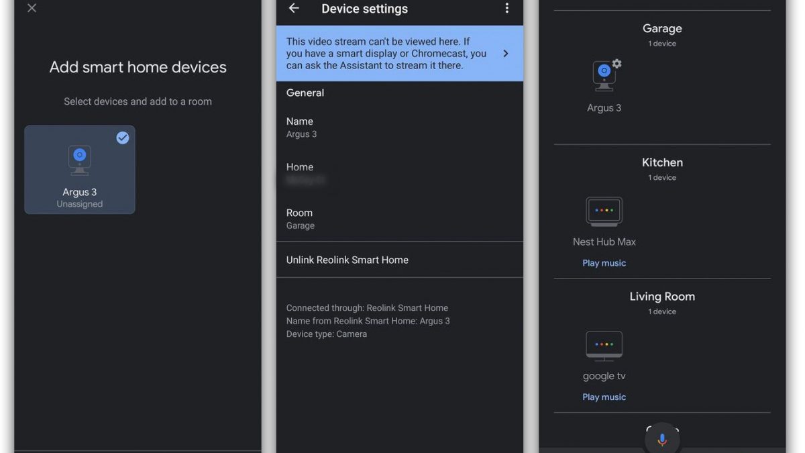This screenshot has height=453, width=805.
Task: Open settings gear on Garage camera
Action: click(x=617, y=64)
